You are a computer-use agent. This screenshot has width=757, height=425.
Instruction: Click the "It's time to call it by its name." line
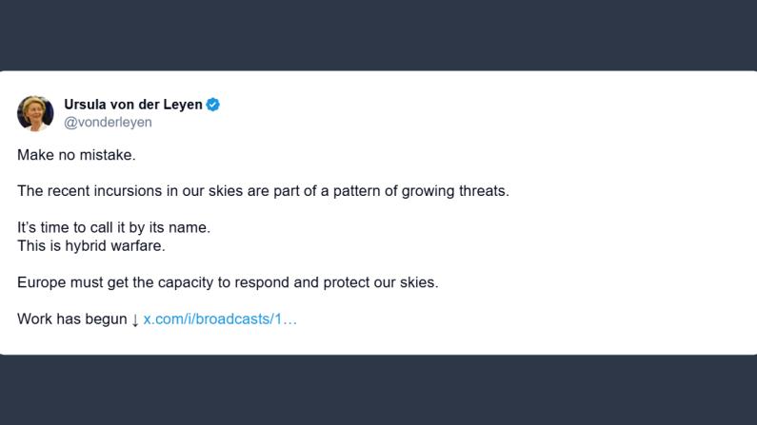(x=113, y=228)
